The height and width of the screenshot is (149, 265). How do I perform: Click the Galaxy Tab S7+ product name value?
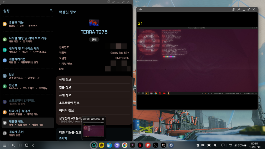pos(119,53)
